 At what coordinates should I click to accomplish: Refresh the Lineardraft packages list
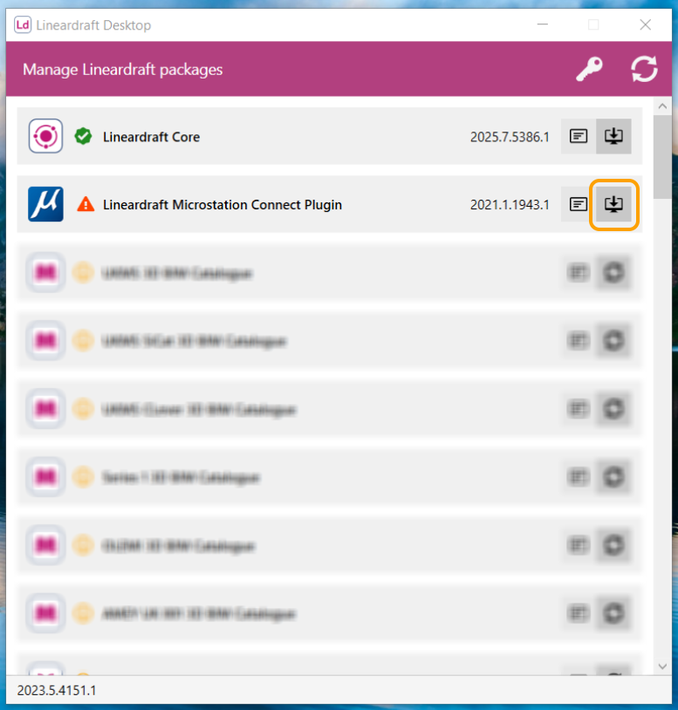pyautogui.click(x=644, y=69)
